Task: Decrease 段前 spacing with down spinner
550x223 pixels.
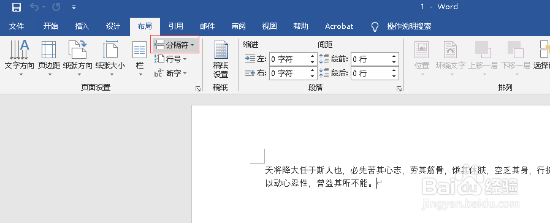Action: (x=394, y=62)
